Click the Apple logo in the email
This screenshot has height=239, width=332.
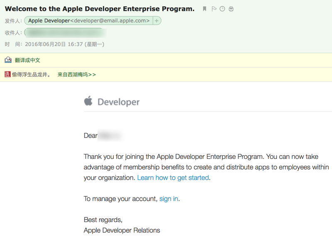(x=88, y=101)
